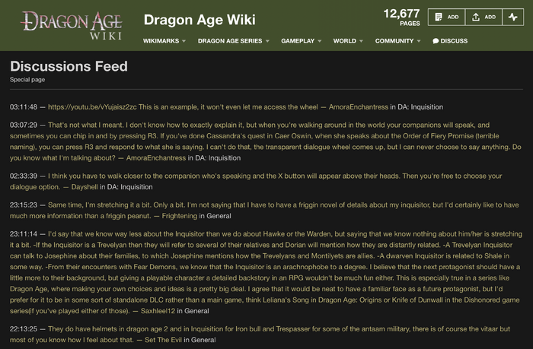Click the Dragon Age Wiki logo

pyautogui.click(x=71, y=25)
